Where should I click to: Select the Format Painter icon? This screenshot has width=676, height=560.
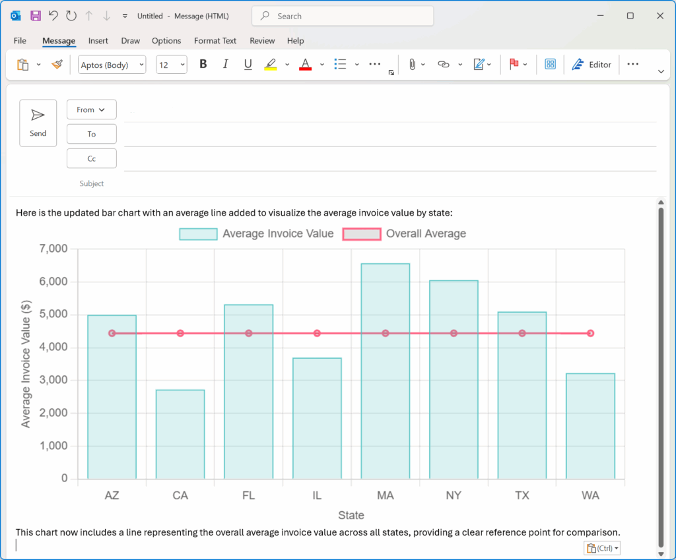point(57,64)
